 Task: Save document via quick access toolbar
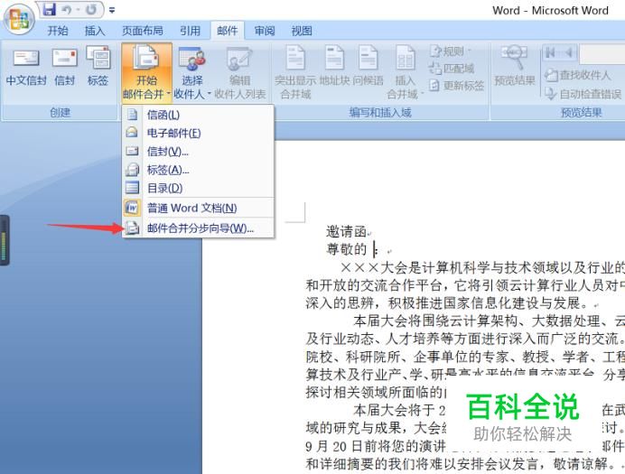[x=50, y=9]
